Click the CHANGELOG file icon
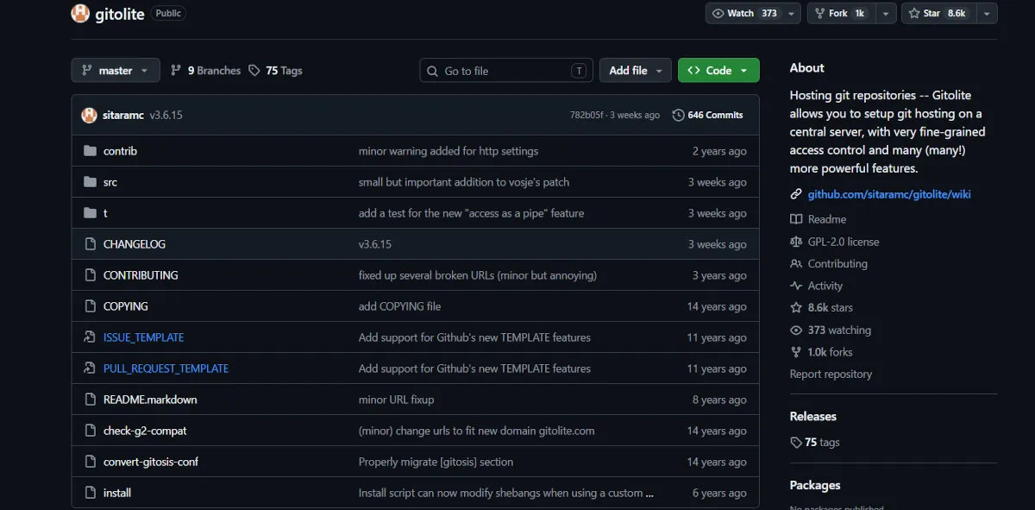The height and width of the screenshot is (510, 1035). click(x=90, y=244)
